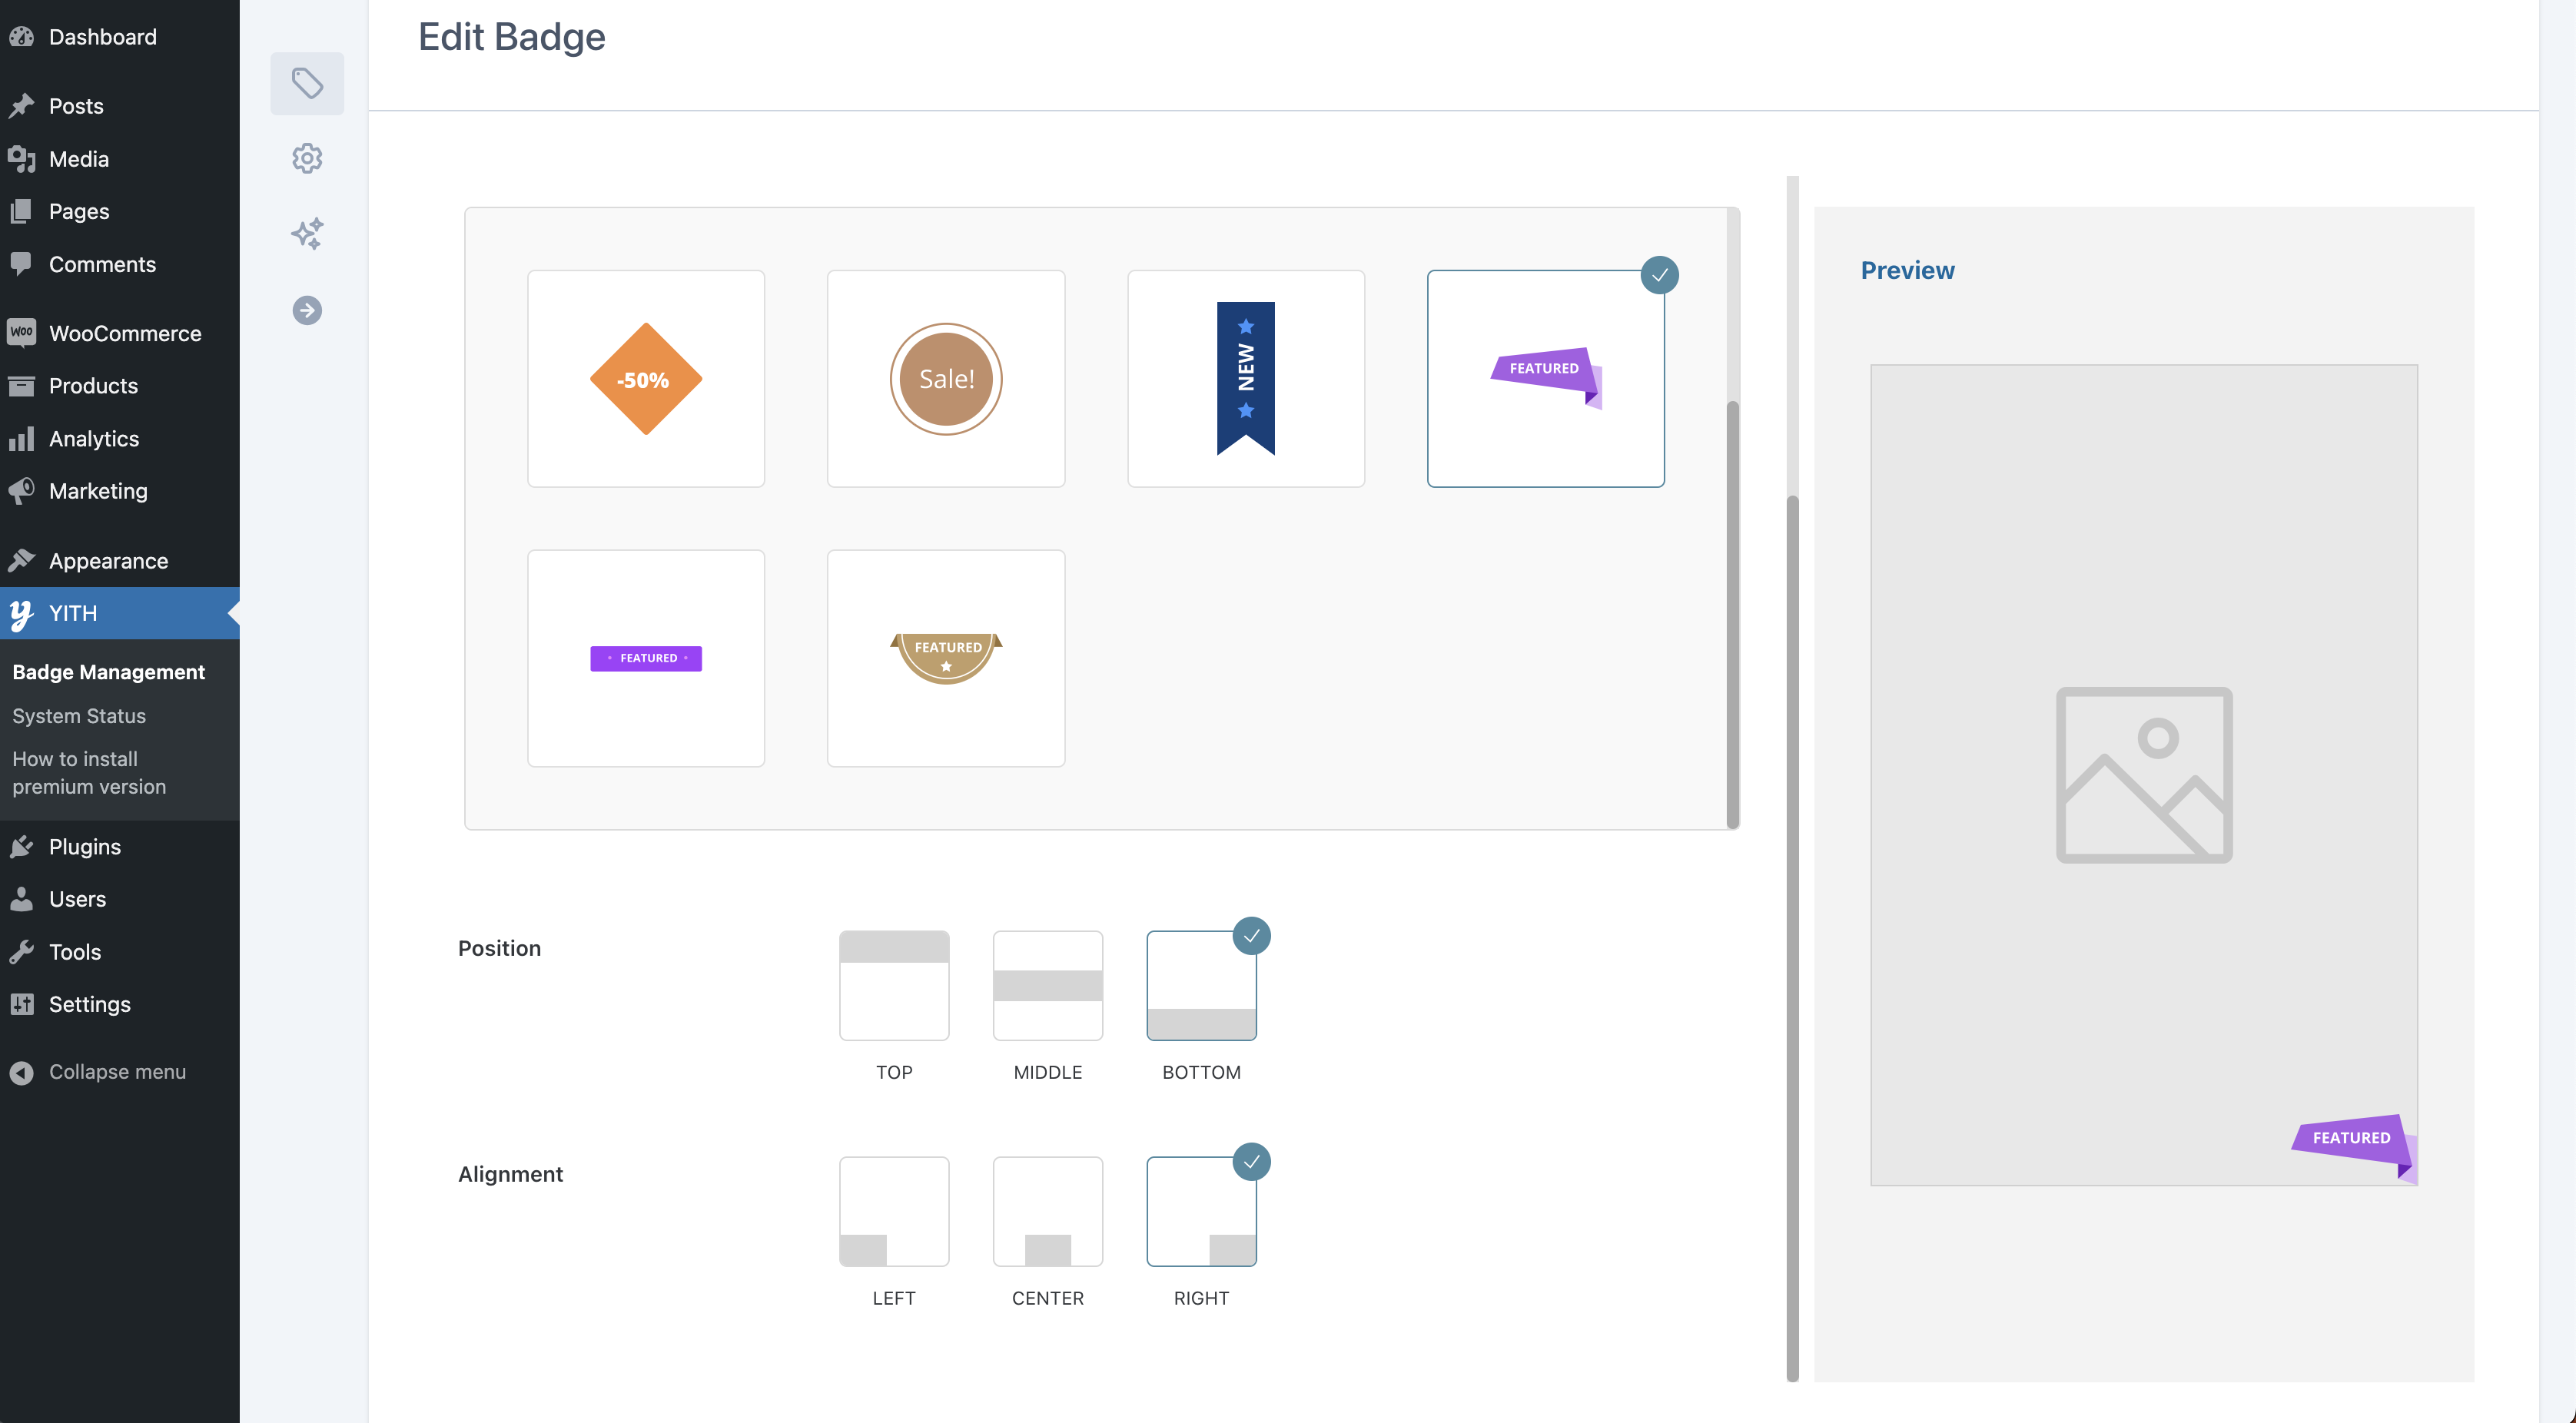
Task: Open the YITH menu section
Action: point(71,612)
